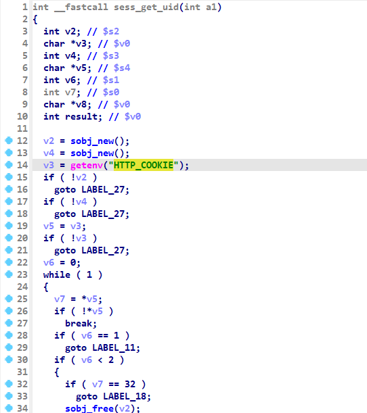Click the result variable declaration
Image resolution: width=367 pixels, height=413 pixels.
81,116
